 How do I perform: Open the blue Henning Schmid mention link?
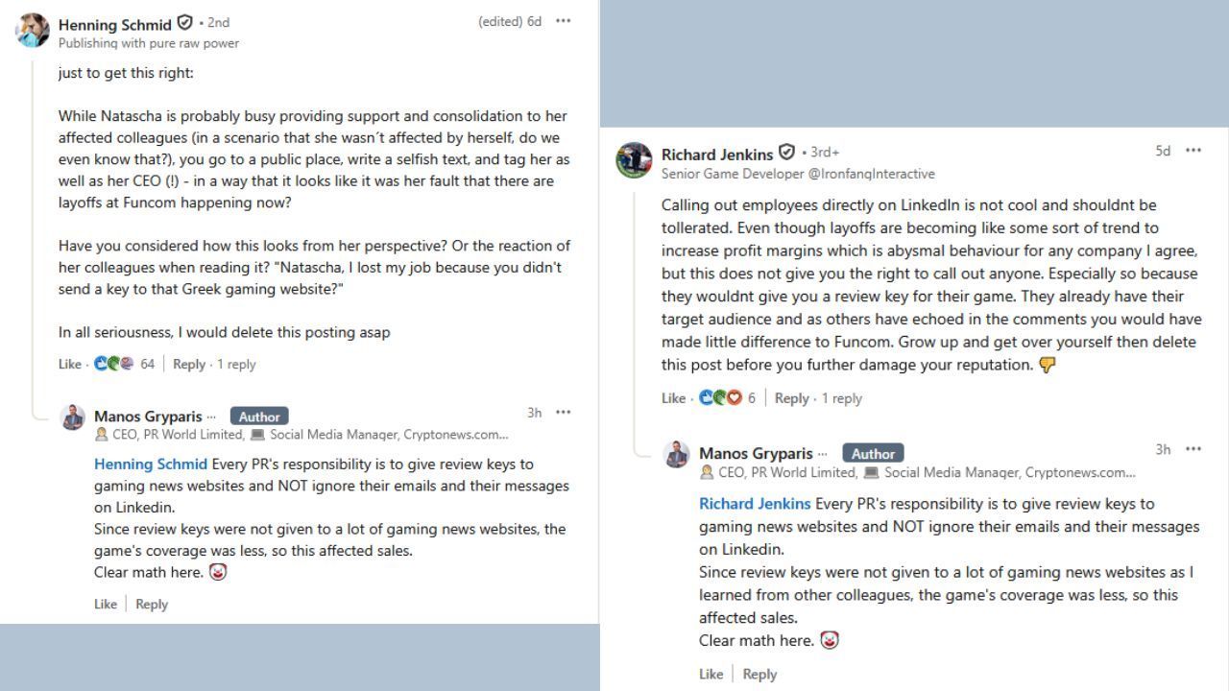pos(151,464)
